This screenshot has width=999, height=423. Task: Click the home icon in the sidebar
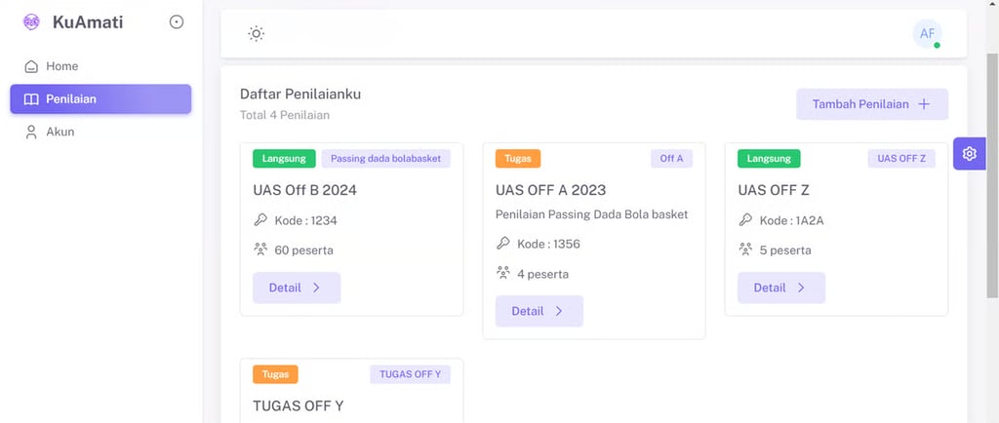(x=31, y=66)
